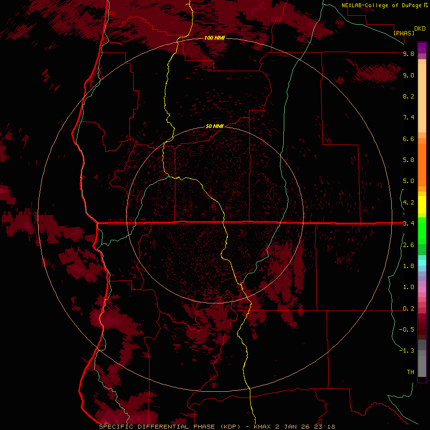Pick the cyan swatch on the color scale
The height and width of the screenshot is (430, 430).
422,263
